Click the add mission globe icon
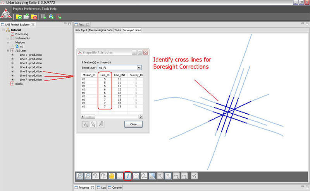Screen dimensions: 310x191 click(x=51, y=17)
